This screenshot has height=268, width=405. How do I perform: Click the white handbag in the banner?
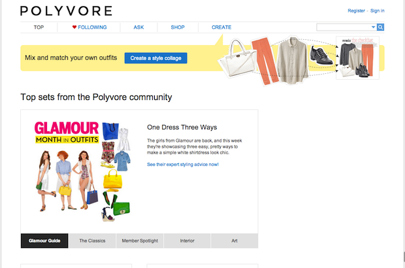point(237,60)
